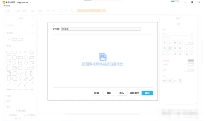Click 新增图库 new library
205x121 pixels.
pos(13,115)
